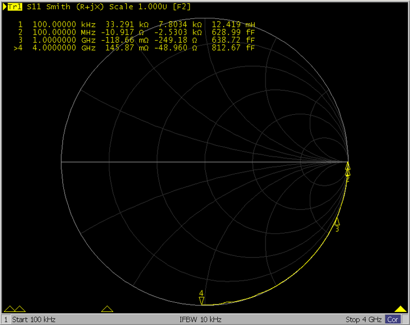
Task: Select marker 2 readout row at 100 MHz
Action: (136, 32)
